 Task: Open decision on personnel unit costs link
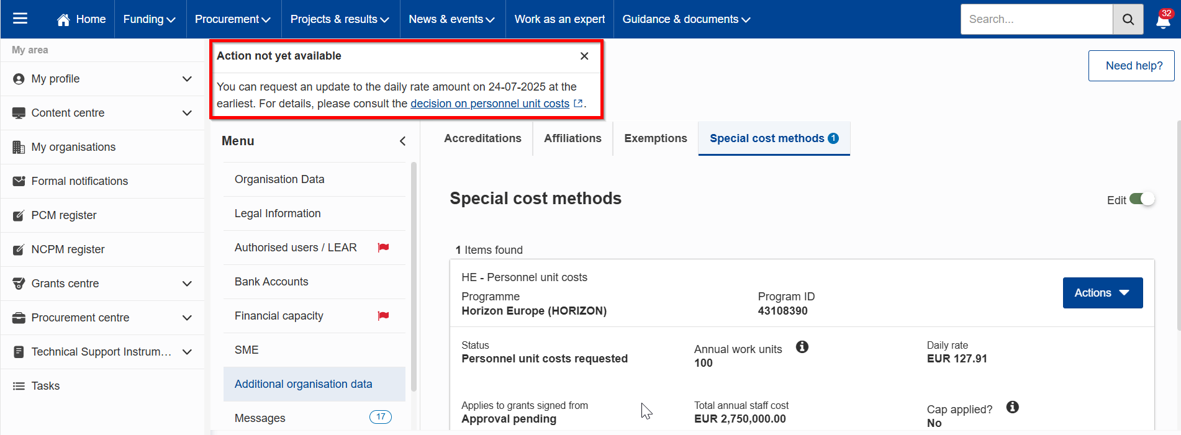490,104
